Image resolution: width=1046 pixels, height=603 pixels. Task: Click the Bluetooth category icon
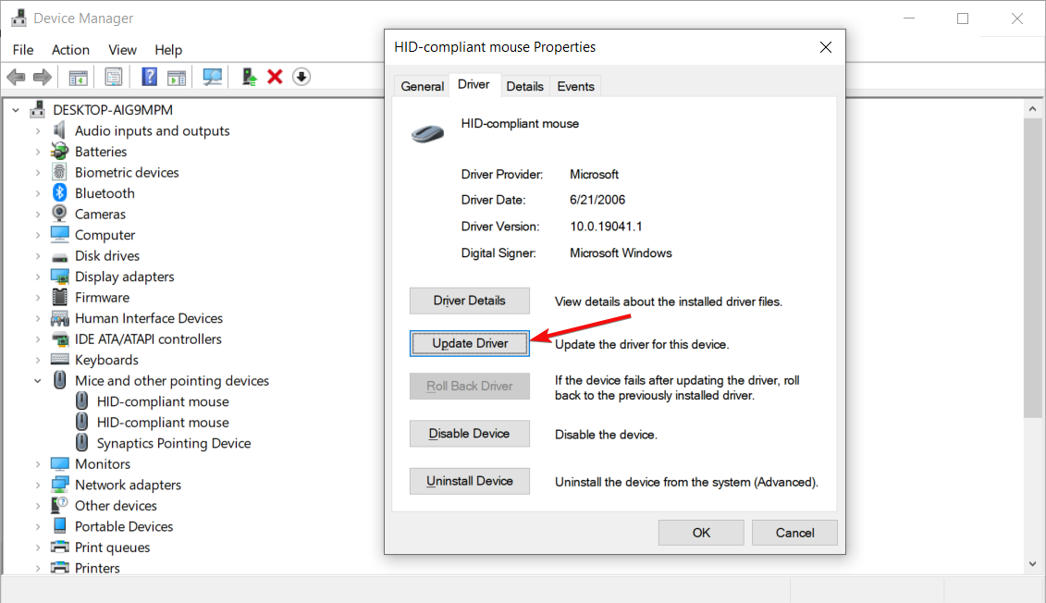[x=60, y=193]
